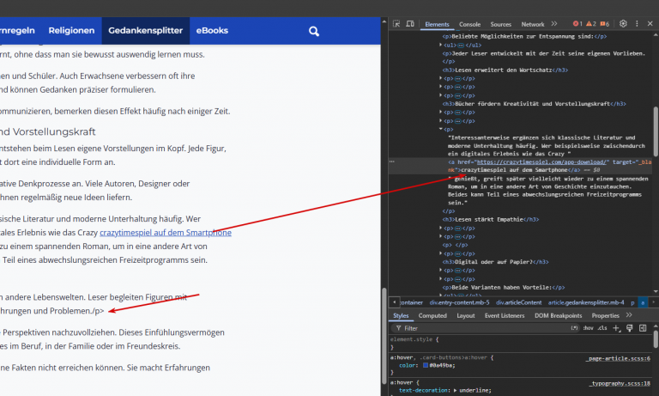Expand the text-decoration underline property triangle
Viewport: 659px width, 396px height.
coord(455,391)
